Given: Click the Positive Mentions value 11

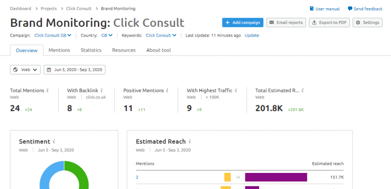Looking at the screenshot, I should 128,109.
